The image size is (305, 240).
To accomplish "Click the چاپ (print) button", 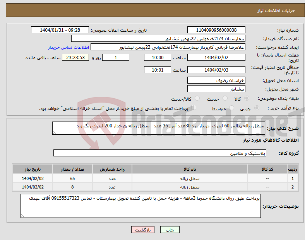I will pyautogui.click(x=170, y=230).
